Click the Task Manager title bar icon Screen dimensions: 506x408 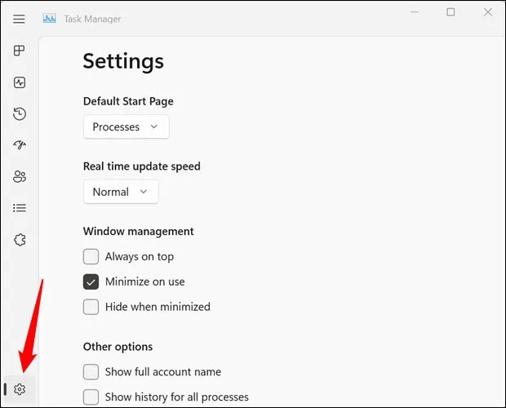50,18
